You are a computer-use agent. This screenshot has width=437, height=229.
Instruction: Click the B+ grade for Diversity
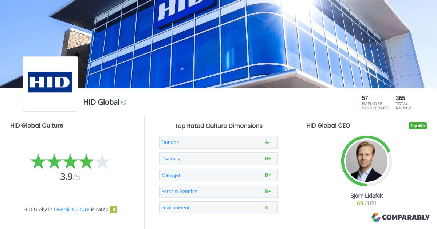click(268, 158)
